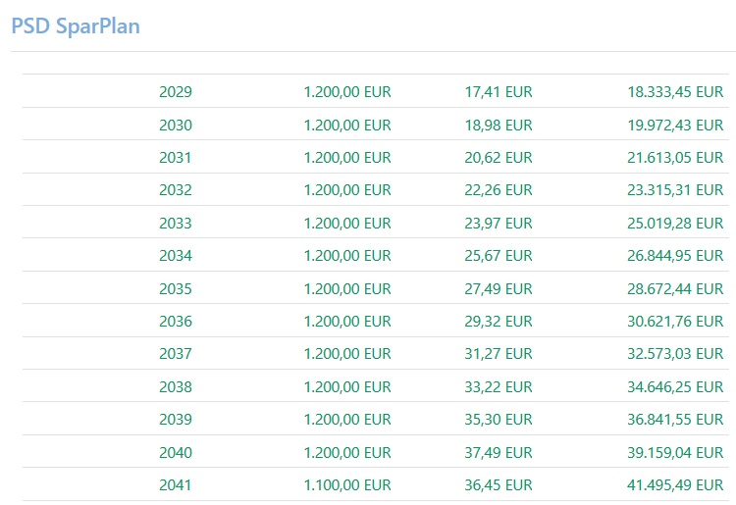Click the 36.841,55 EUR balance
Screen dimensions: 736x505
click(675, 420)
